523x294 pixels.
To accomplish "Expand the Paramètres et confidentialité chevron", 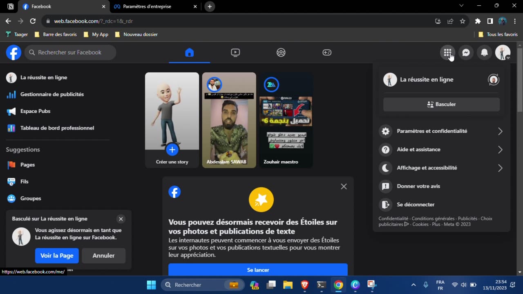I will [x=500, y=131].
